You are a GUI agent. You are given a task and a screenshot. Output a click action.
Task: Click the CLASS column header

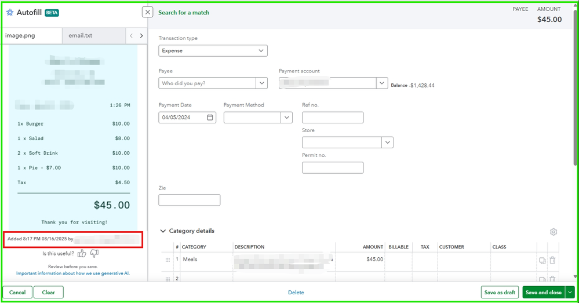499,247
